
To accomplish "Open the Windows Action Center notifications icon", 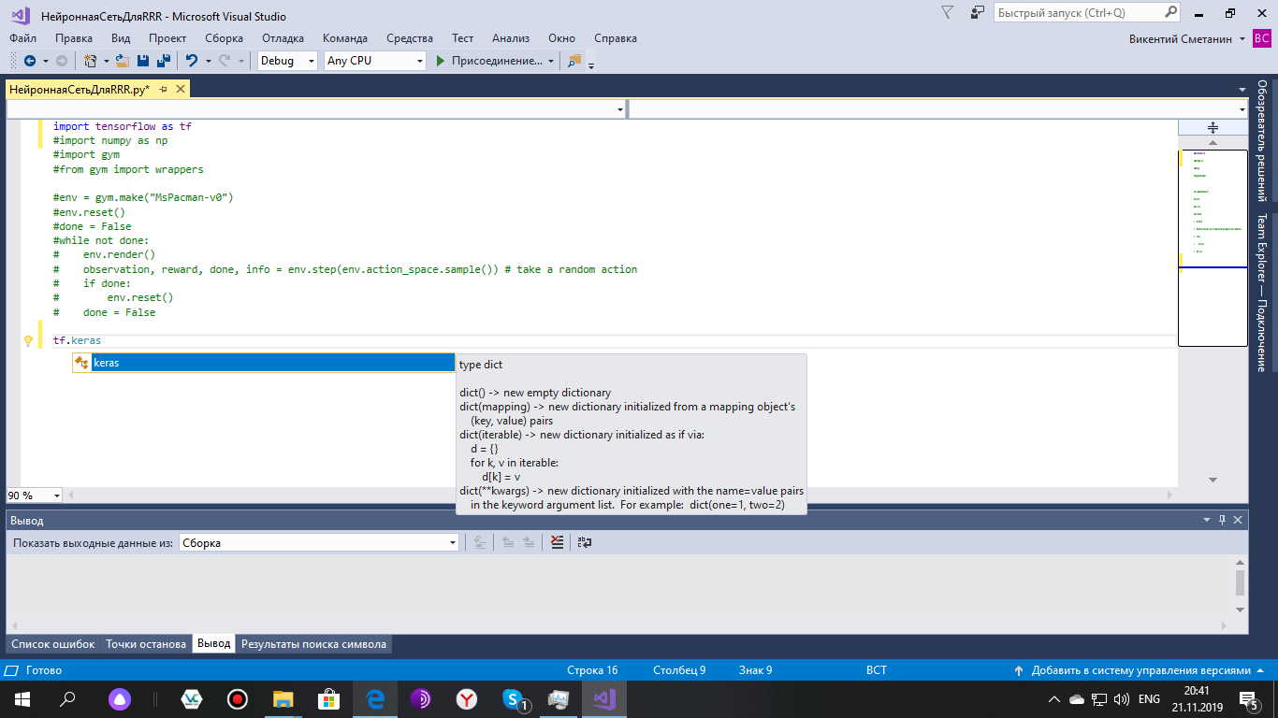I will tap(1248, 698).
